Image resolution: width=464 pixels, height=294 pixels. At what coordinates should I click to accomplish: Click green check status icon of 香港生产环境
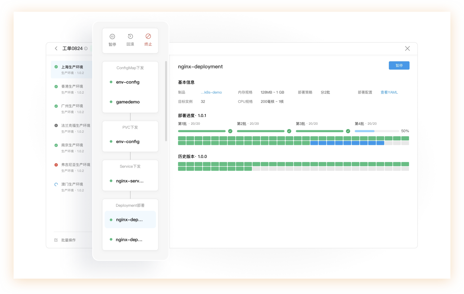coord(56,86)
